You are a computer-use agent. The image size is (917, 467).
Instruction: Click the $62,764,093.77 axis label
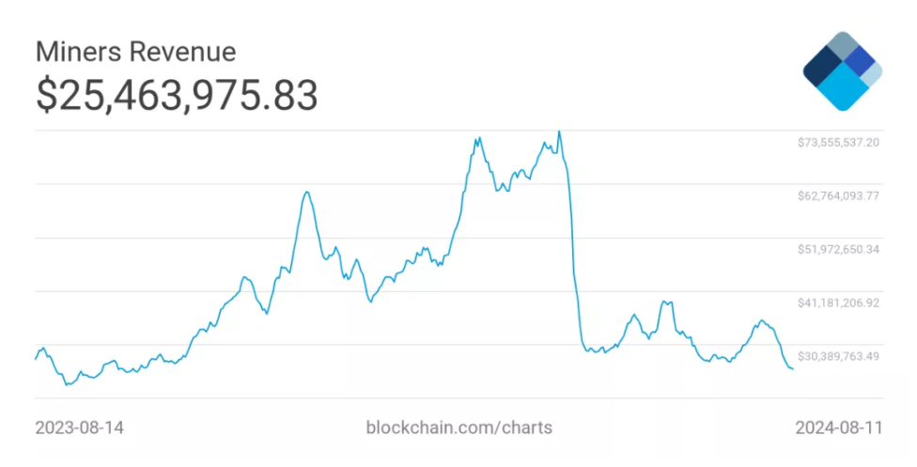(x=838, y=196)
